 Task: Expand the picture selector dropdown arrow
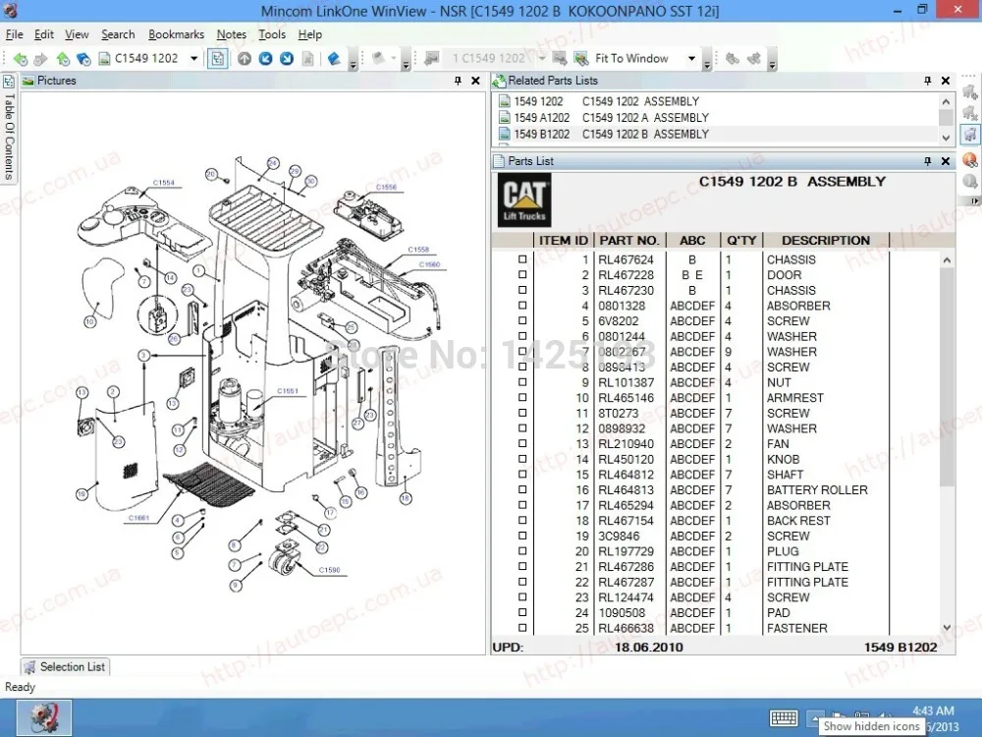[541, 58]
